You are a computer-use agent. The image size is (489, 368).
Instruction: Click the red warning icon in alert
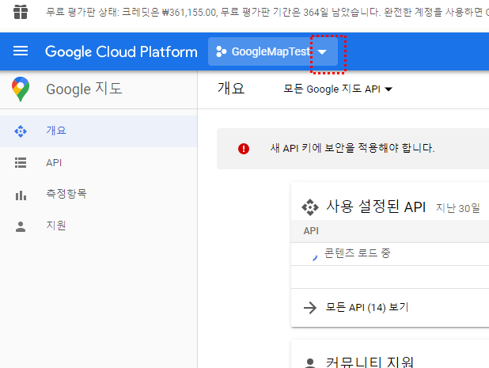pos(244,149)
